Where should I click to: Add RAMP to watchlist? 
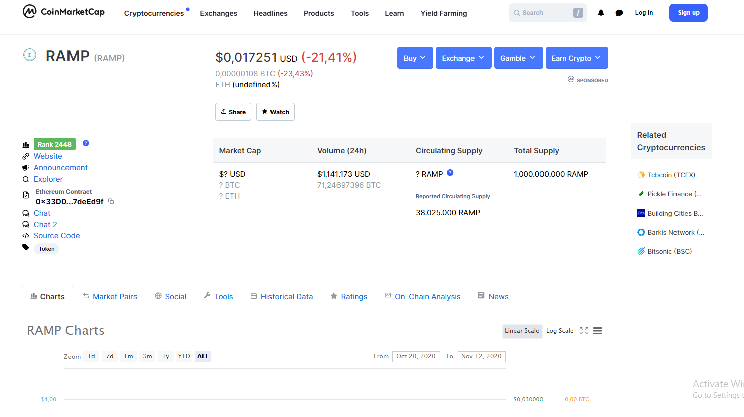point(276,112)
